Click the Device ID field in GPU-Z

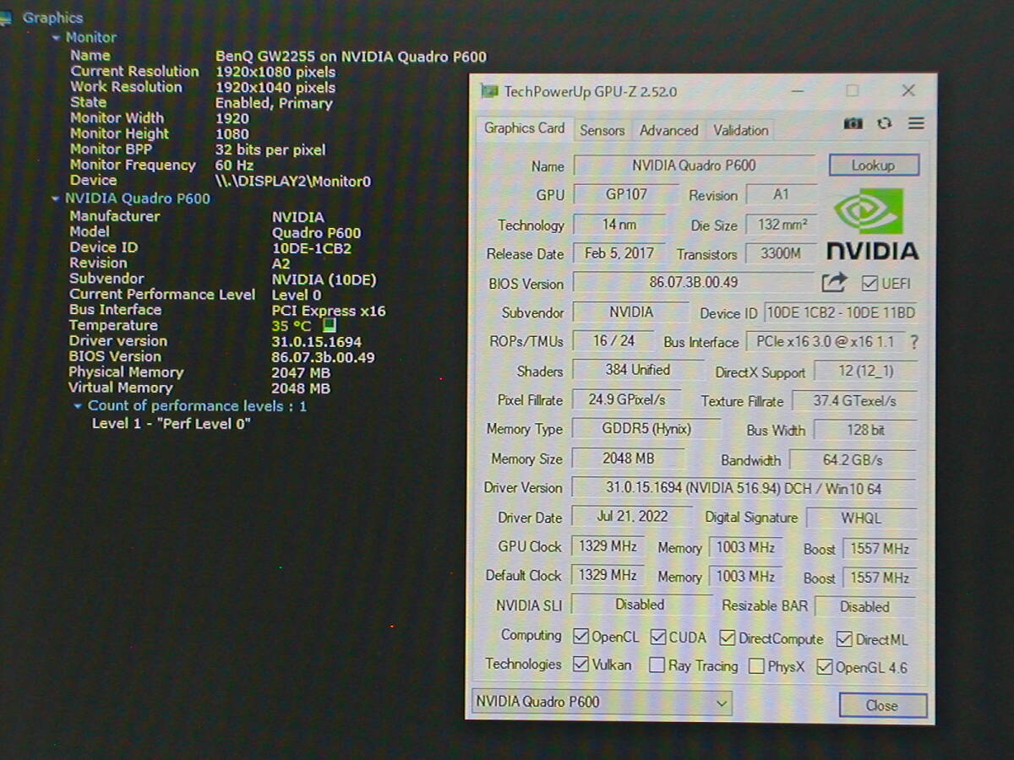(x=840, y=312)
